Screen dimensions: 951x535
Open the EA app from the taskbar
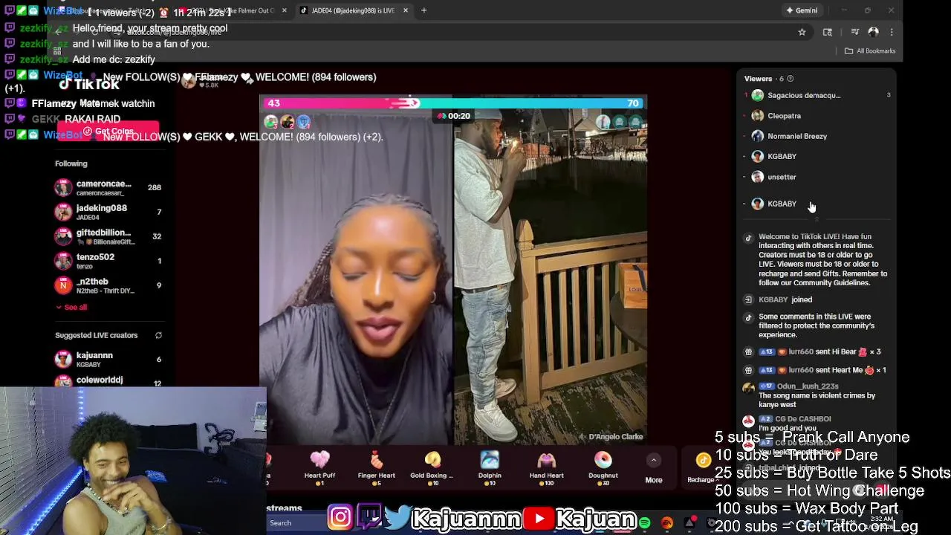[x=667, y=523]
